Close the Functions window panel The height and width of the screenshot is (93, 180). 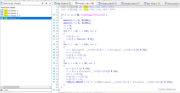coord(50,3)
